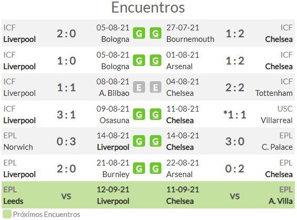Click the Bournemouth team name
The image size is (297, 220).
tap(190, 39)
